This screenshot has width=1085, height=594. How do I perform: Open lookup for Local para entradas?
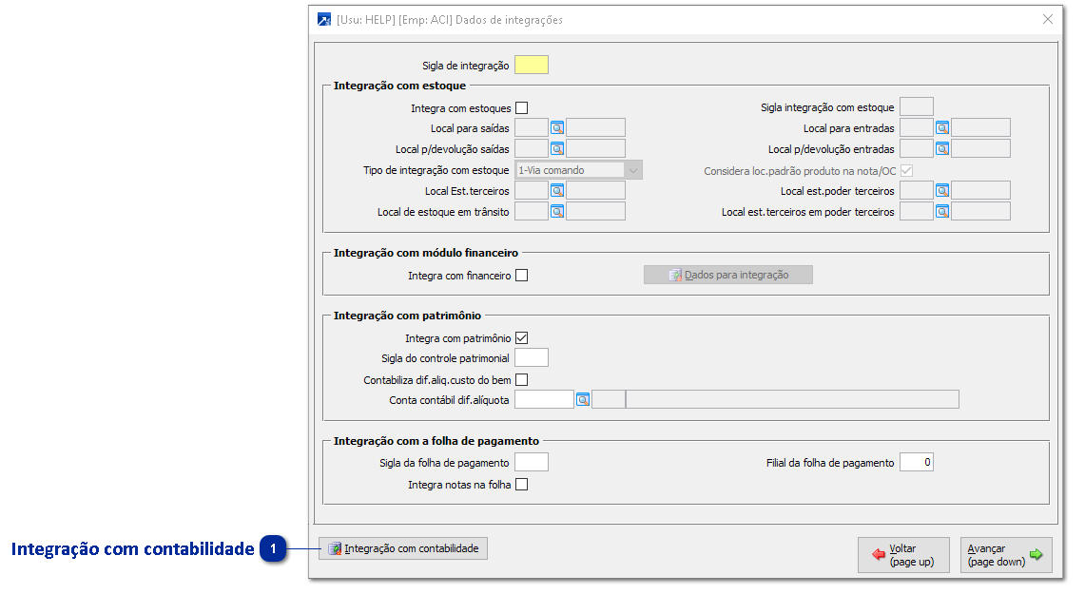pos(941,128)
